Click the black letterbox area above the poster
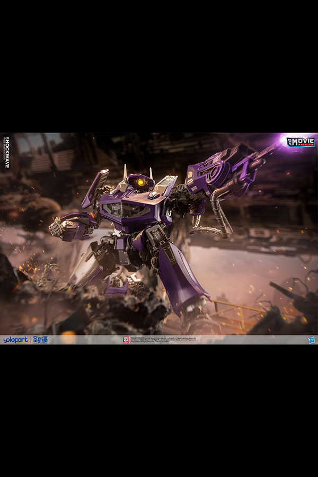 [159, 64]
